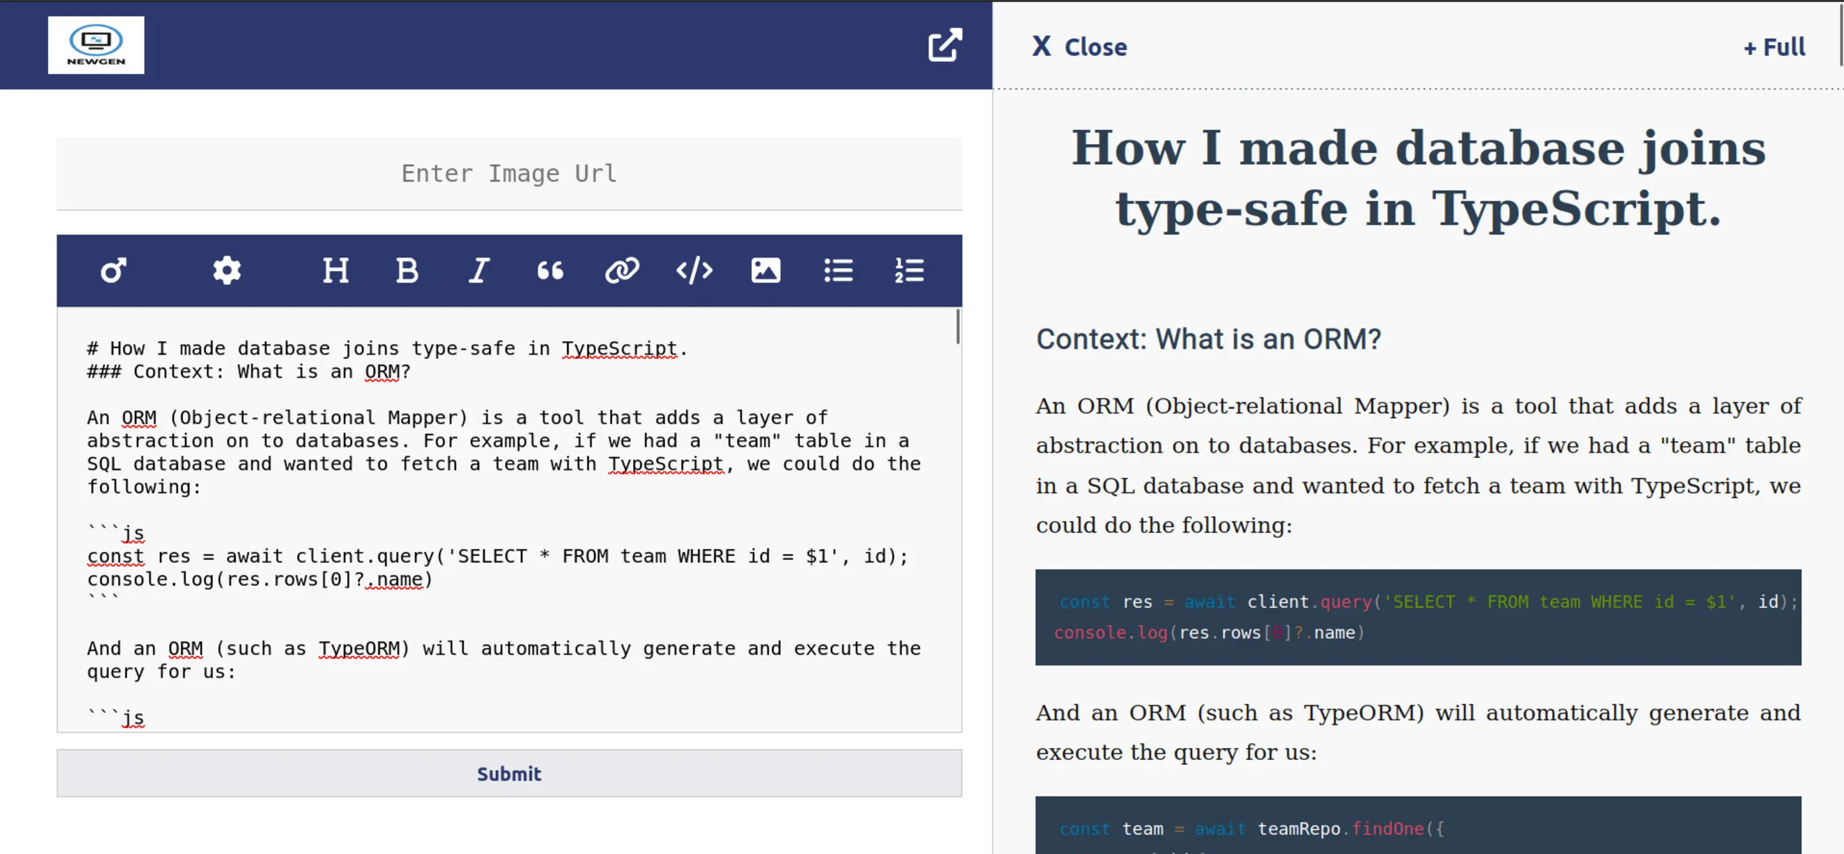Image resolution: width=1844 pixels, height=854 pixels.
Task: Click the Mars symbol toolbar icon
Action: click(114, 271)
